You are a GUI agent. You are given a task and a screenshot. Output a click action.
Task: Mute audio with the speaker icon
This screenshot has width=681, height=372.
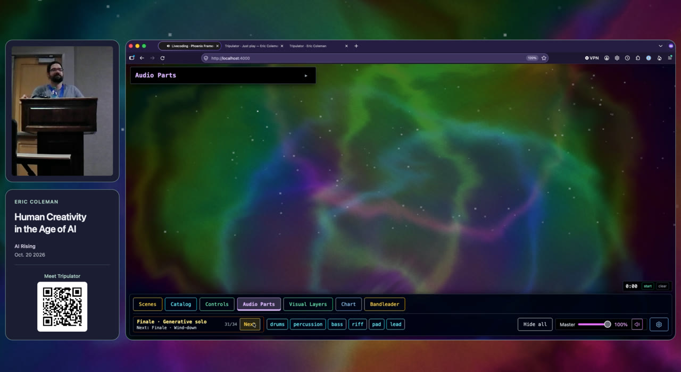637,324
